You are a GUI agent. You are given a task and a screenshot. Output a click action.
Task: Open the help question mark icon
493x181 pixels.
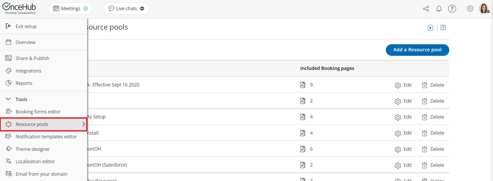coord(452,9)
